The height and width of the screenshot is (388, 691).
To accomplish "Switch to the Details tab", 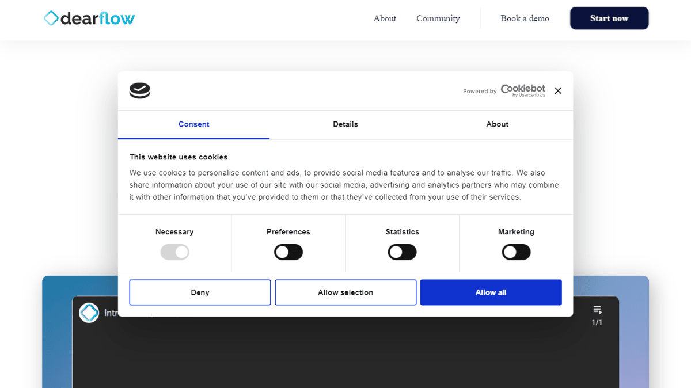I will pos(345,124).
